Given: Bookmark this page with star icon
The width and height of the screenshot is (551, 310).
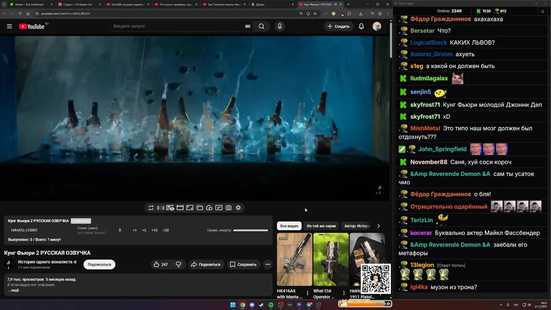Looking at the screenshot, I should click(x=315, y=13).
